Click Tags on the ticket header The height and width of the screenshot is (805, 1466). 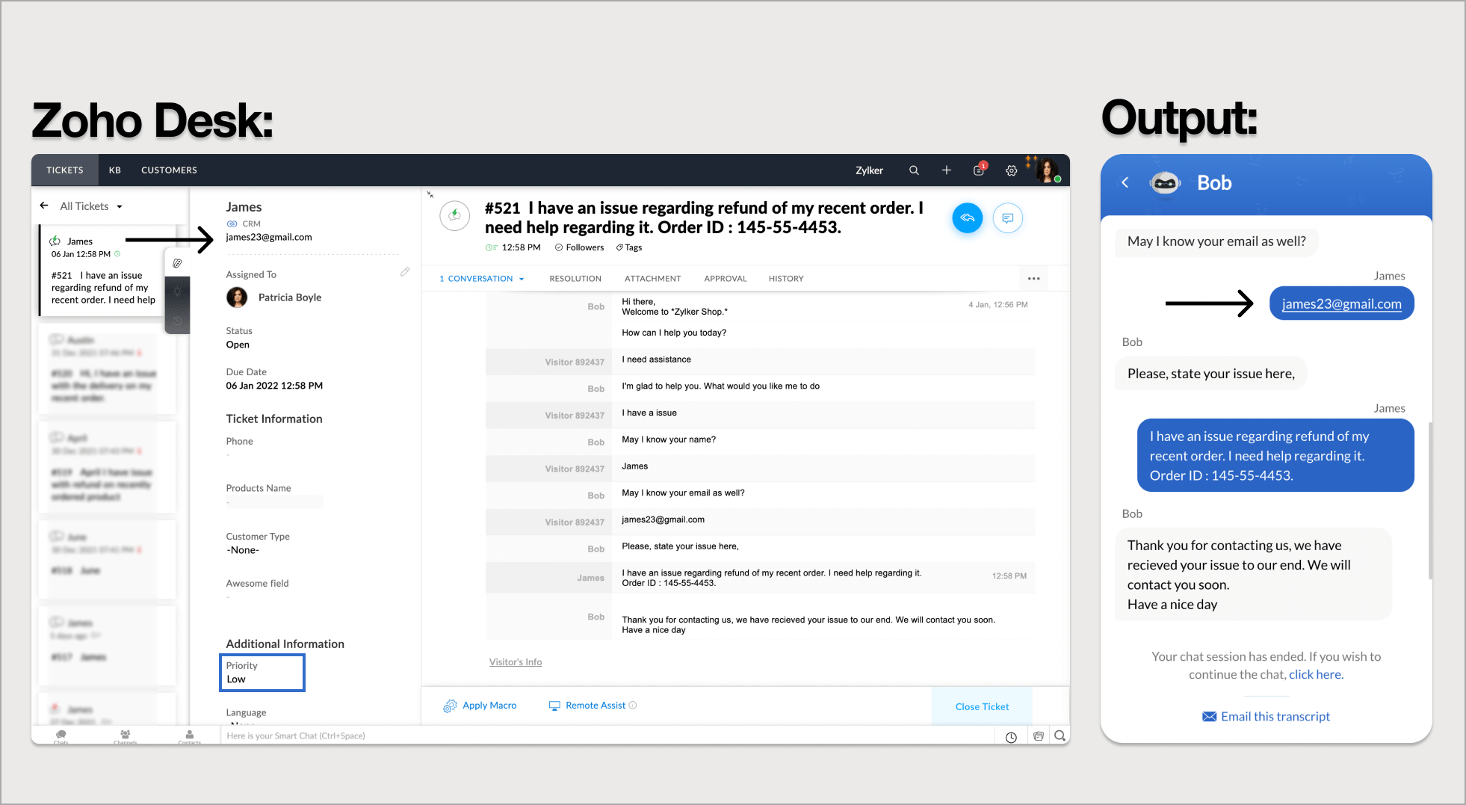[629, 247]
